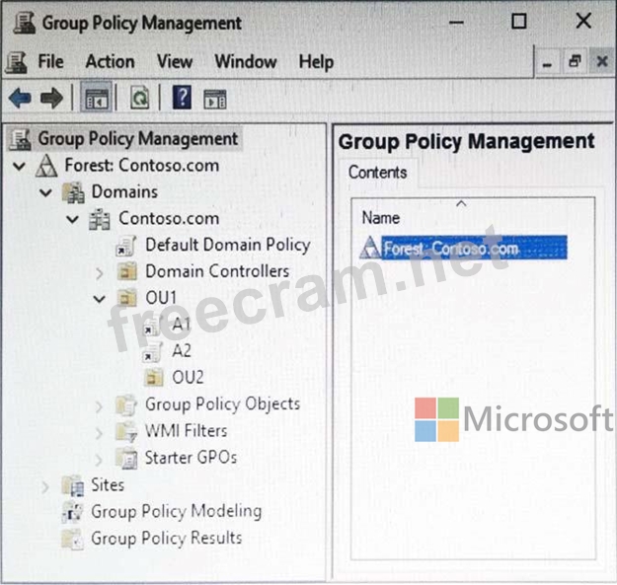Screen dimensions: 617x585
Task: Select the Group Policy Objects label
Action: pos(222,404)
